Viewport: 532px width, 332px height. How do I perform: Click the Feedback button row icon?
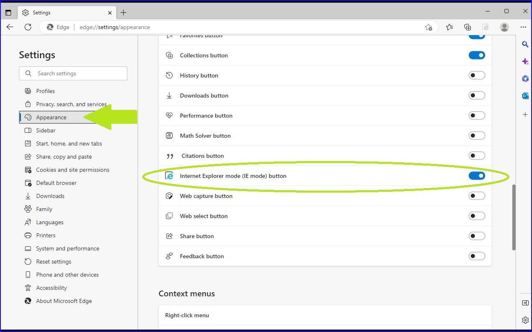[x=169, y=256]
